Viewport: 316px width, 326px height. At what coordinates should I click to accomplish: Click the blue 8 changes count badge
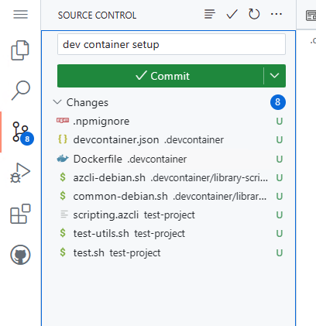point(278,102)
